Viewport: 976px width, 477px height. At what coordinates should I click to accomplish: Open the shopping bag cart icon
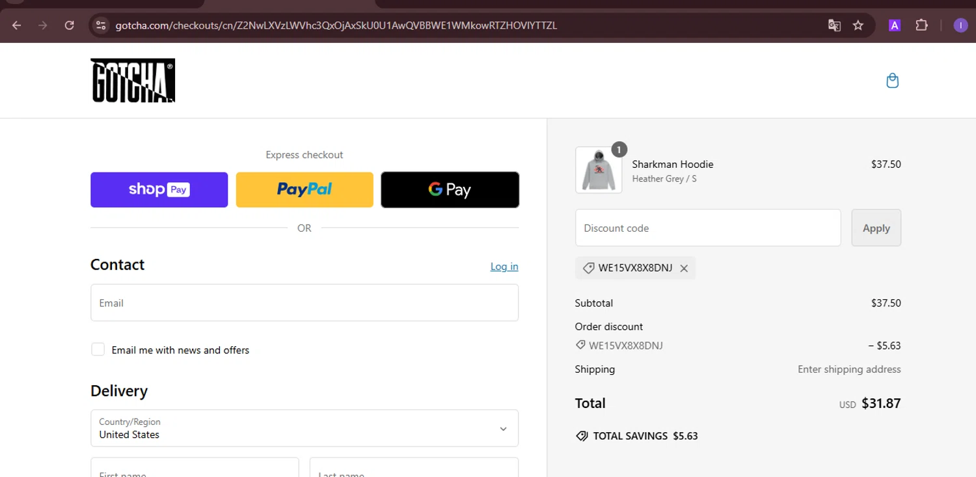[x=893, y=81]
